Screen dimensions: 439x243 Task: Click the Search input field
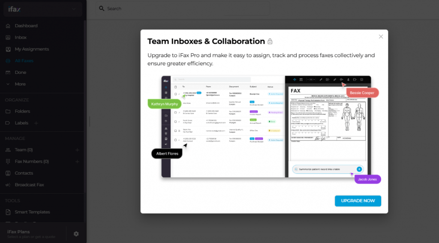tap(184, 9)
